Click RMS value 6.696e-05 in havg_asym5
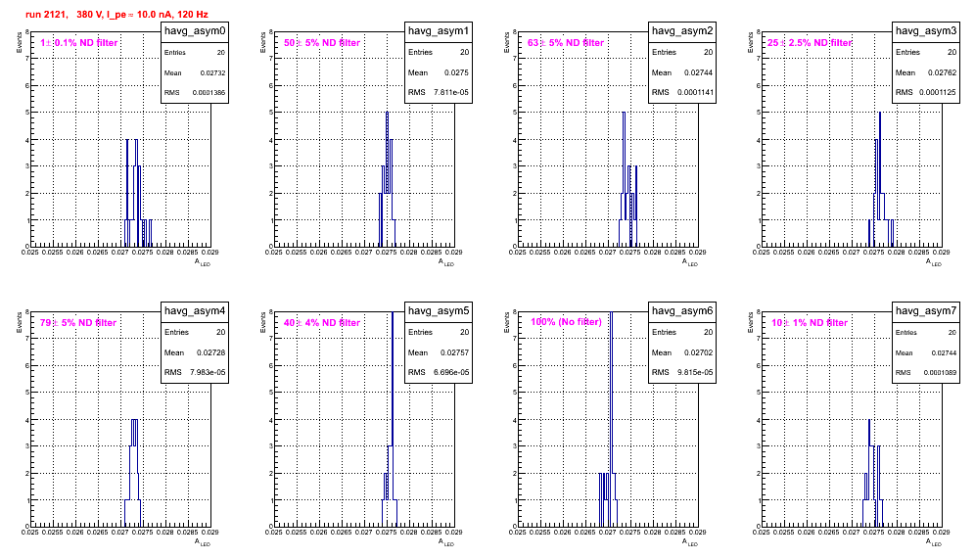Viewport: 975px width, 560px height. coord(451,373)
